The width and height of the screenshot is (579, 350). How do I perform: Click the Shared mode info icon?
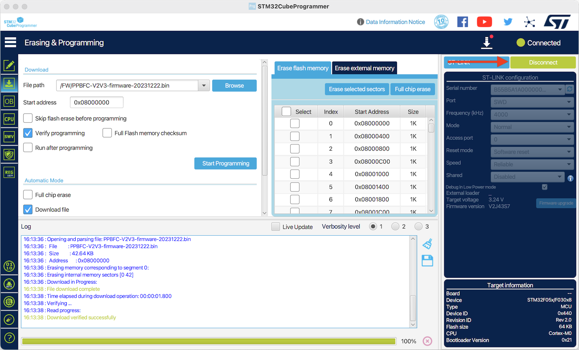pyautogui.click(x=570, y=178)
